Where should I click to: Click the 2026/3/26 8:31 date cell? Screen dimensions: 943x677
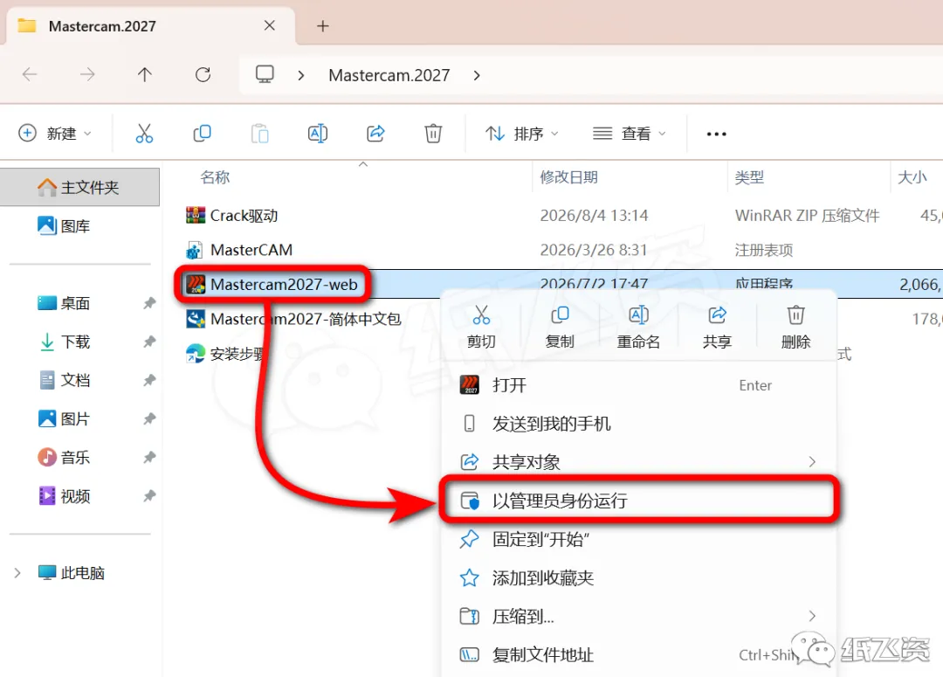click(x=594, y=250)
